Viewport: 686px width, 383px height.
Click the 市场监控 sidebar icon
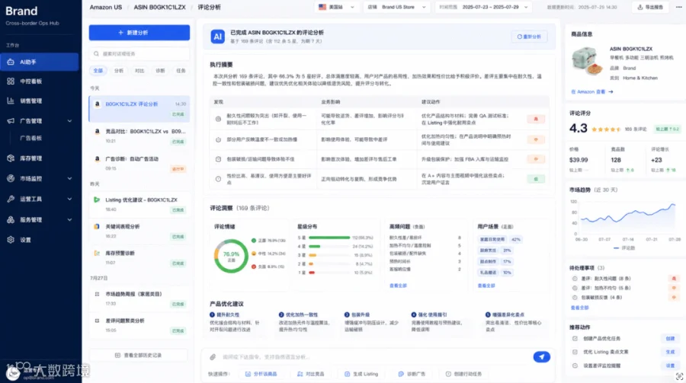pos(11,178)
